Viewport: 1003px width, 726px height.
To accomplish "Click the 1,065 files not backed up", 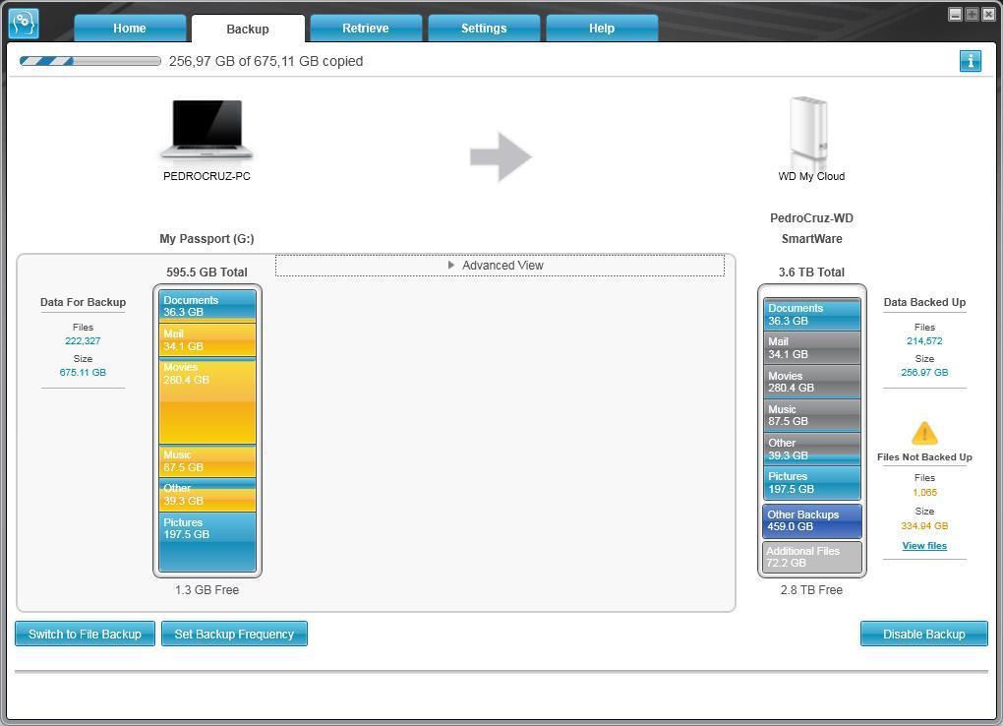I will [924, 492].
